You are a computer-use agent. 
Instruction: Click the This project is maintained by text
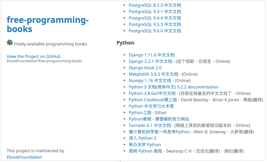click(x=35, y=151)
